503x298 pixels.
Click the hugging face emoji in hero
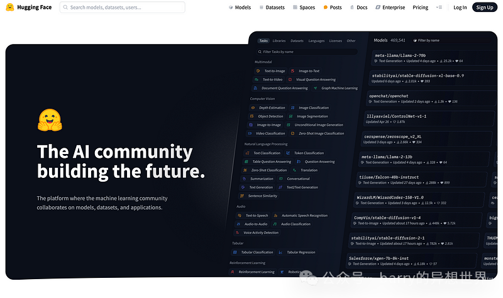tap(50, 120)
